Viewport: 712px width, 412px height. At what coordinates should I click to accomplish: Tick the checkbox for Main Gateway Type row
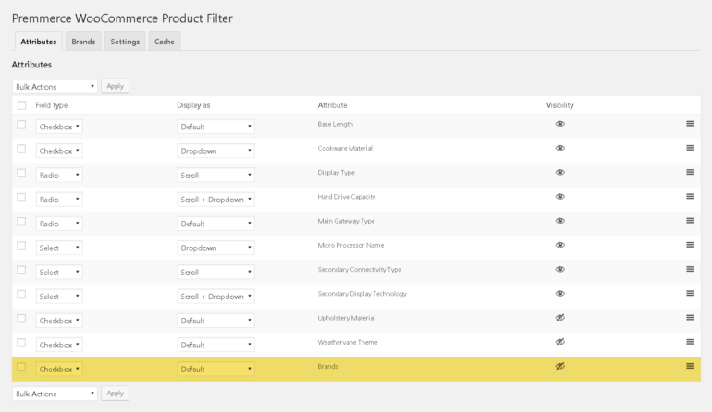21,222
